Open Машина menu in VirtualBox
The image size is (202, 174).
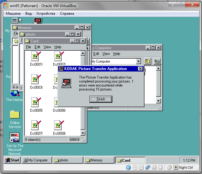tap(13, 14)
